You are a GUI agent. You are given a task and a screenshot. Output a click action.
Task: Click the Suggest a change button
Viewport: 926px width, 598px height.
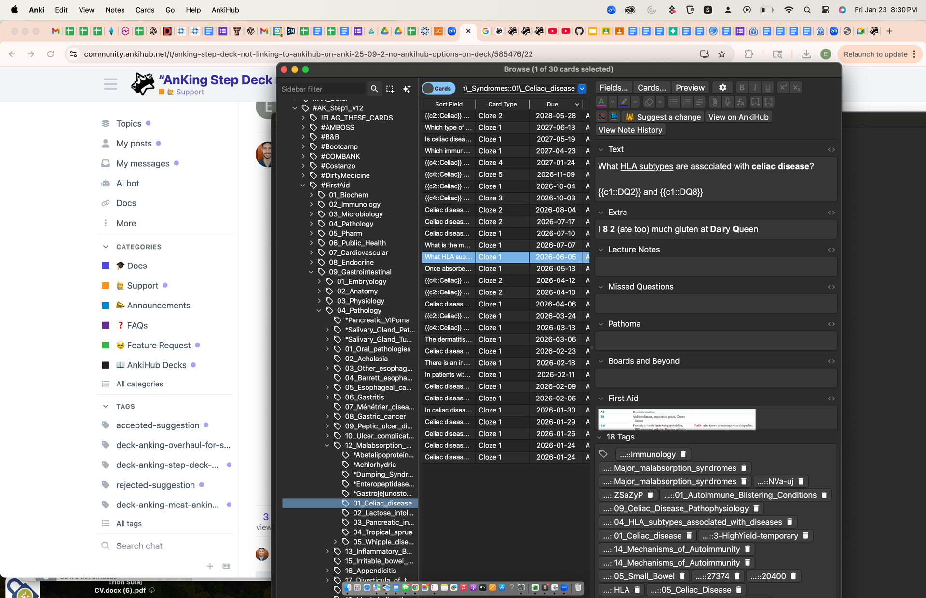click(x=663, y=117)
